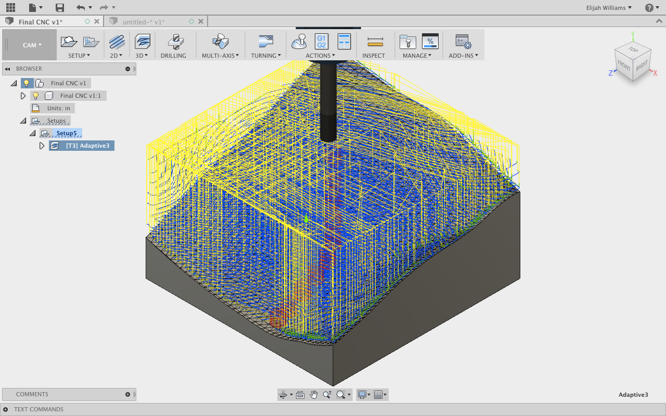666x416 pixels.
Task: Select the Pan tool in the navigation bar
Action: click(x=313, y=394)
